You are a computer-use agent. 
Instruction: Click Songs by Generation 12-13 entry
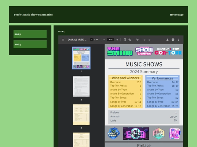pyautogui.click(x=125, y=106)
